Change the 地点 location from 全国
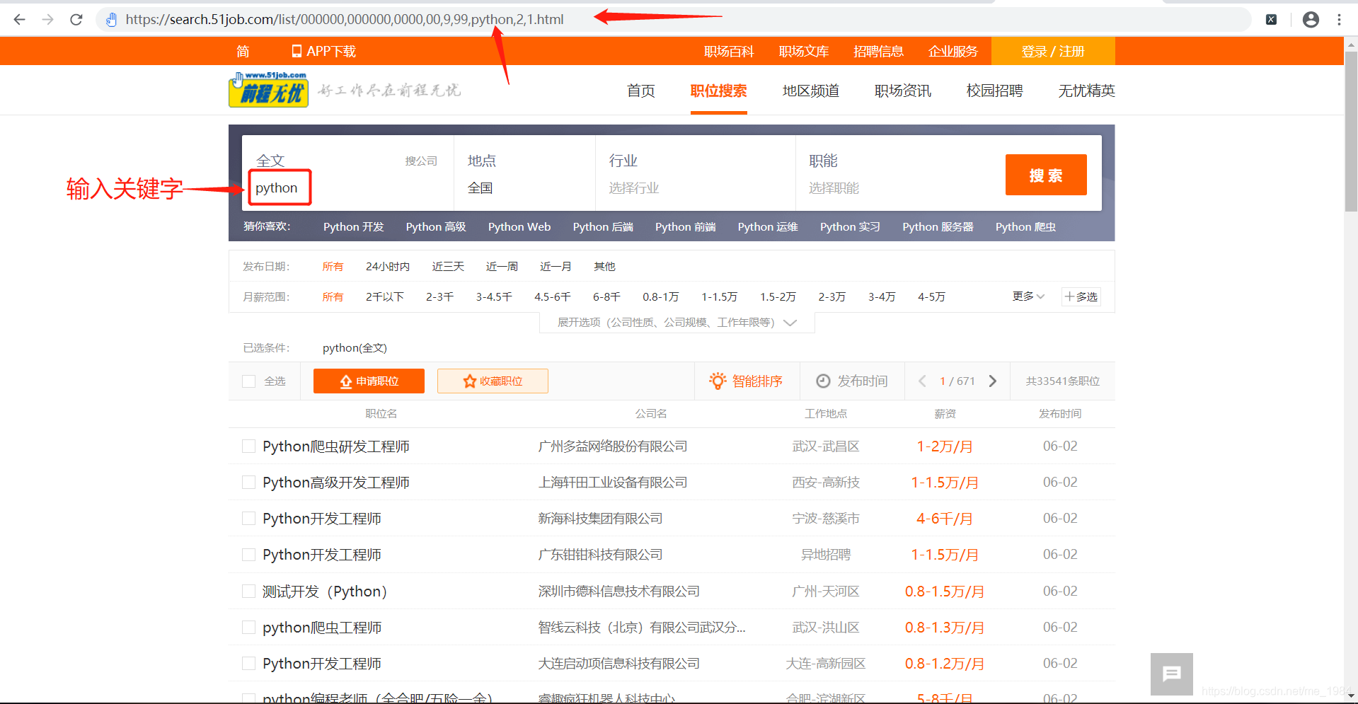The height and width of the screenshot is (704, 1358). (x=481, y=188)
